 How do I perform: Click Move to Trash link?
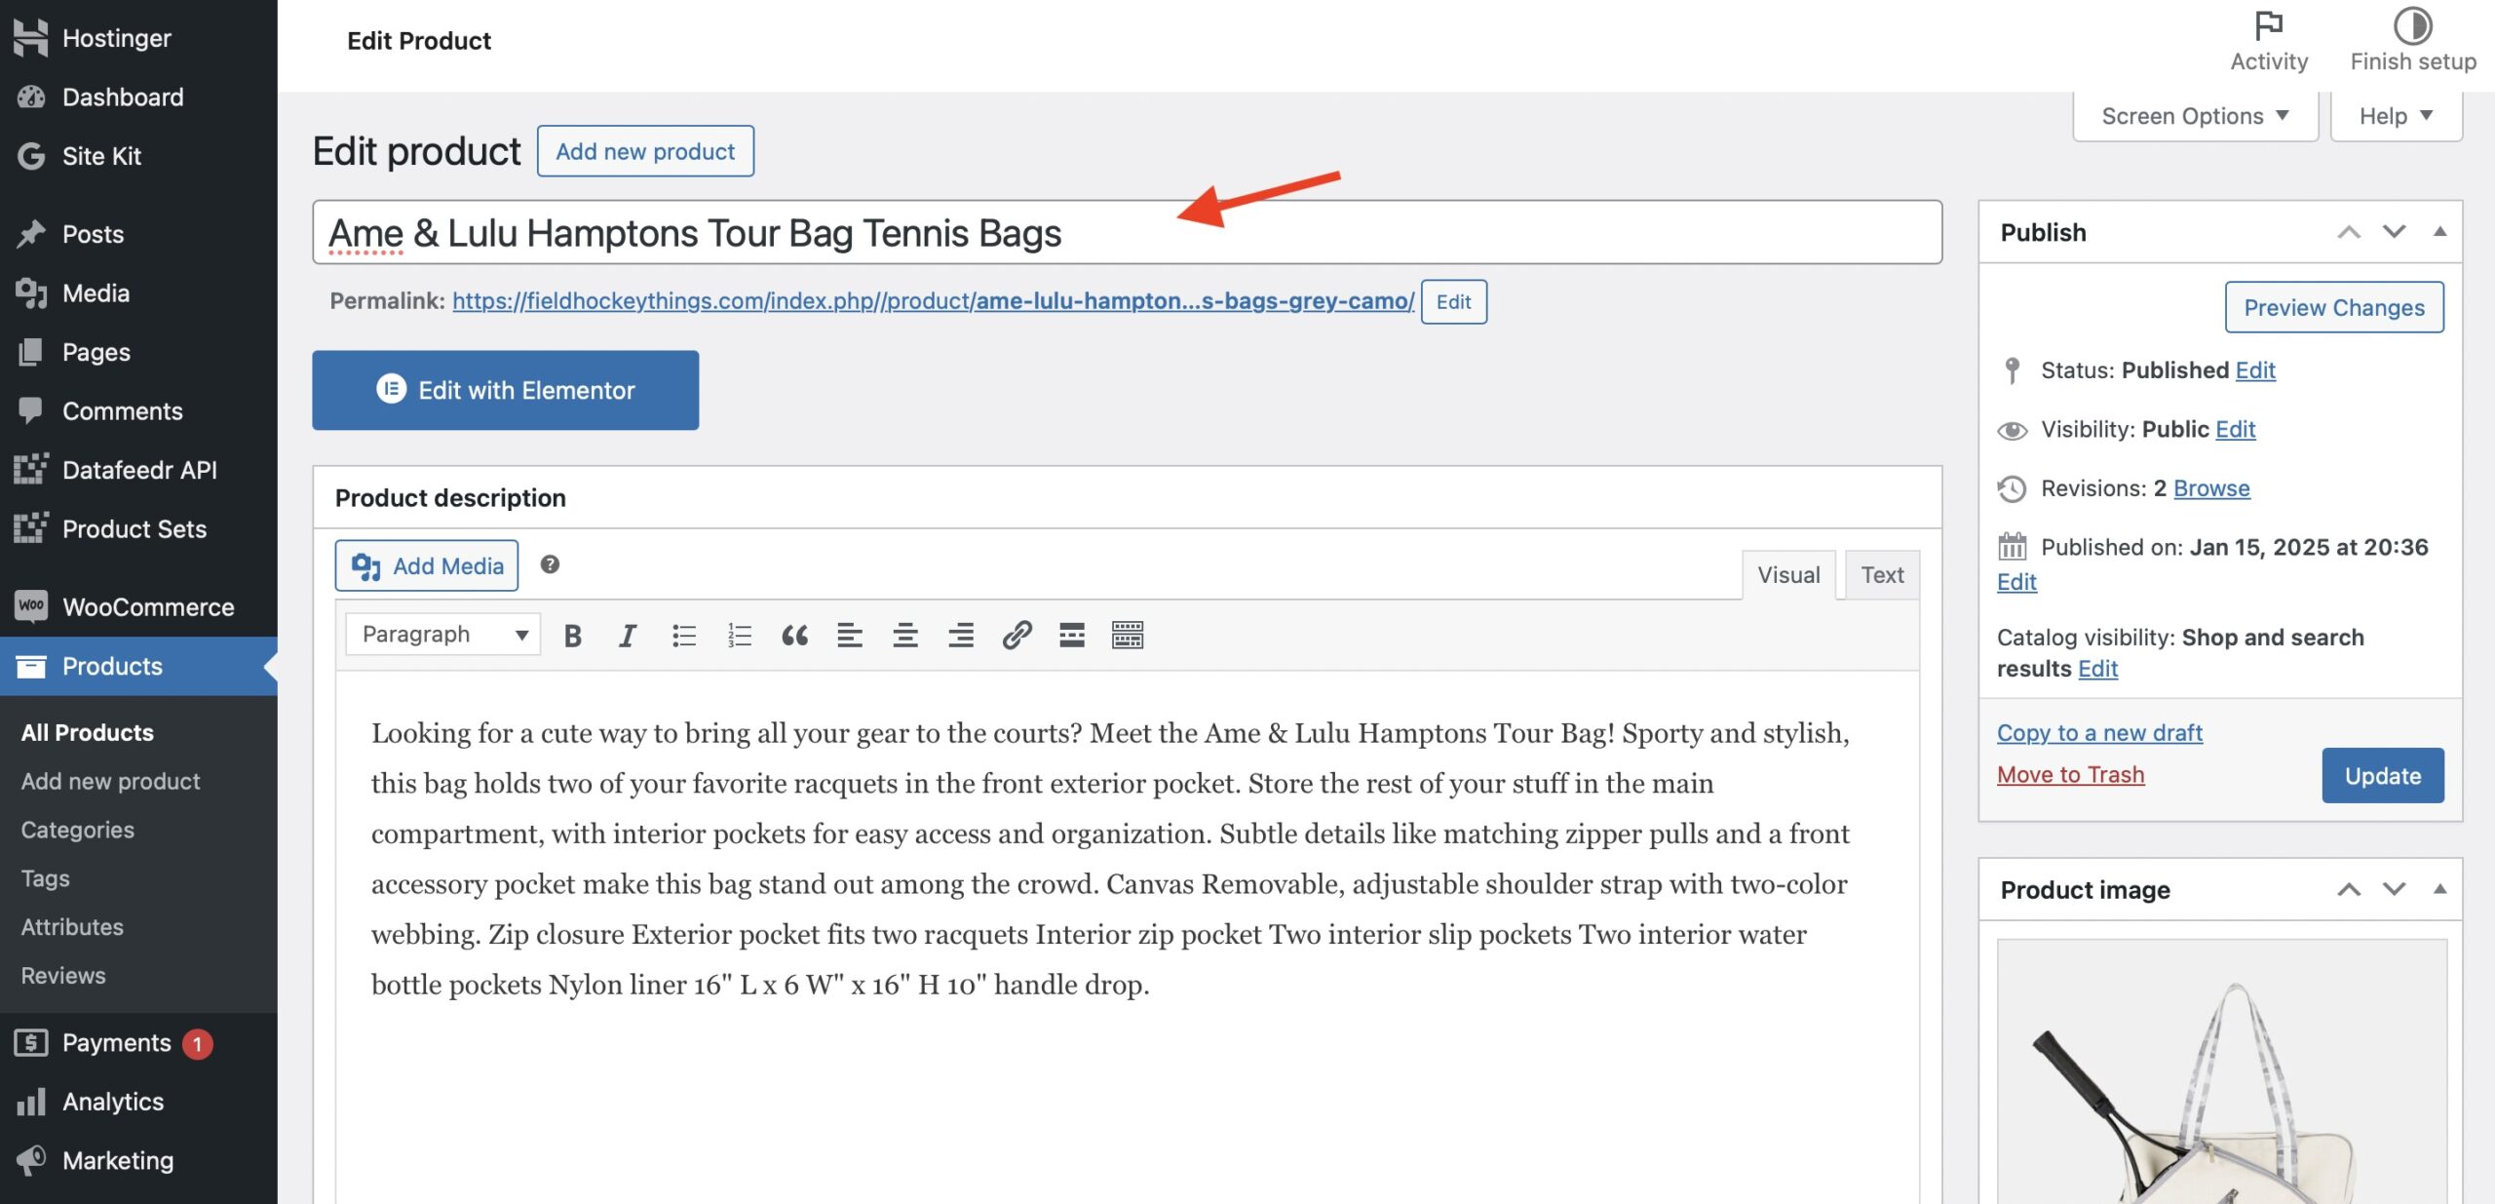point(2070,775)
